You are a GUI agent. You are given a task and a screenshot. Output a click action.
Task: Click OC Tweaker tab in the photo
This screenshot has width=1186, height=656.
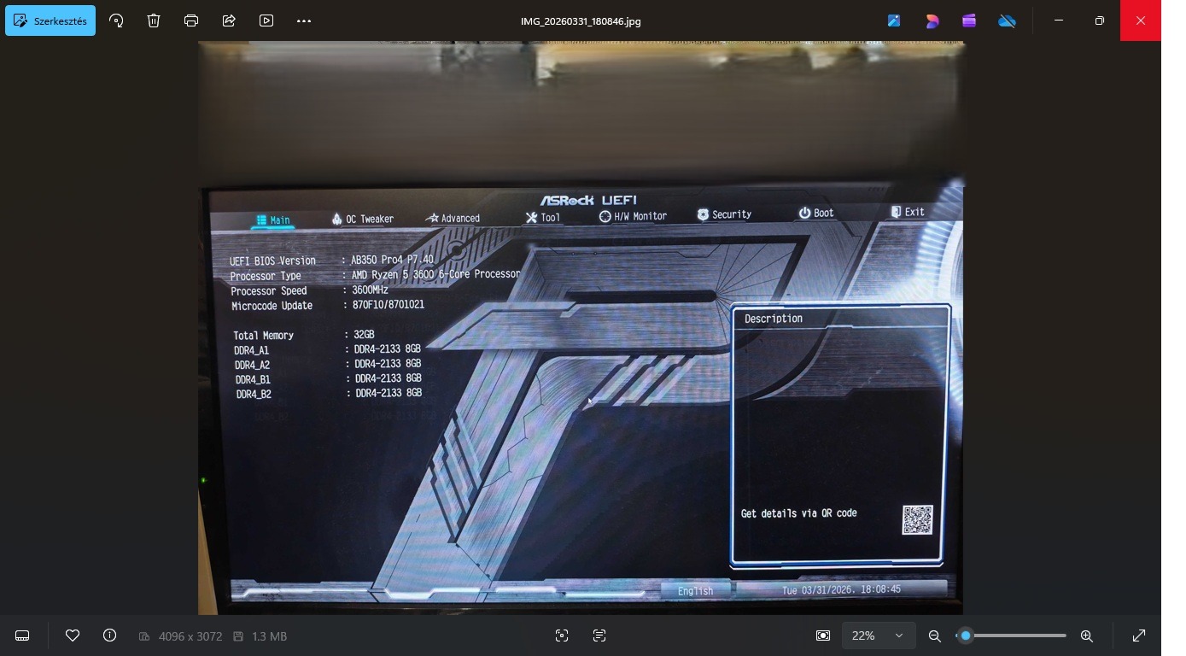click(x=363, y=219)
